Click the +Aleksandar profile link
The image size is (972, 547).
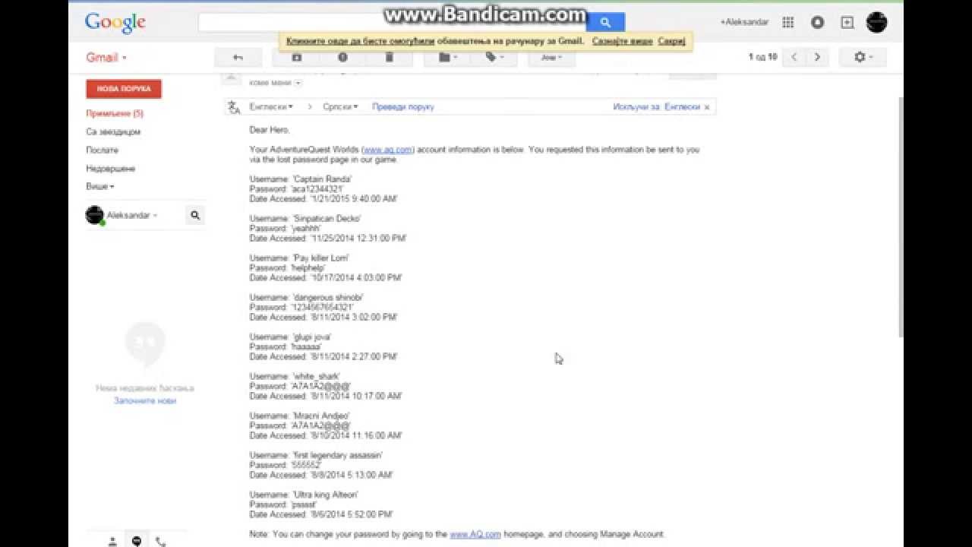point(744,23)
